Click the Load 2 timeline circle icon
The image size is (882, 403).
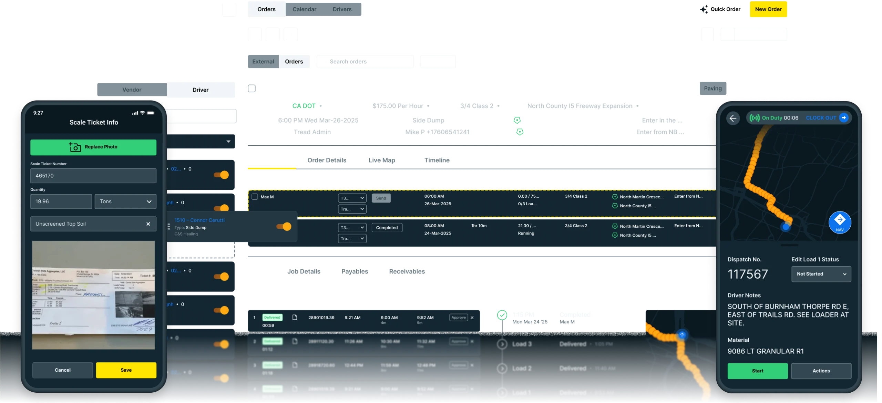(502, 369)
